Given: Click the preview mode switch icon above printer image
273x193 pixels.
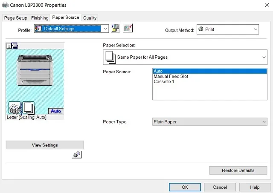Looking at the screenshot, I should point(12,46).
